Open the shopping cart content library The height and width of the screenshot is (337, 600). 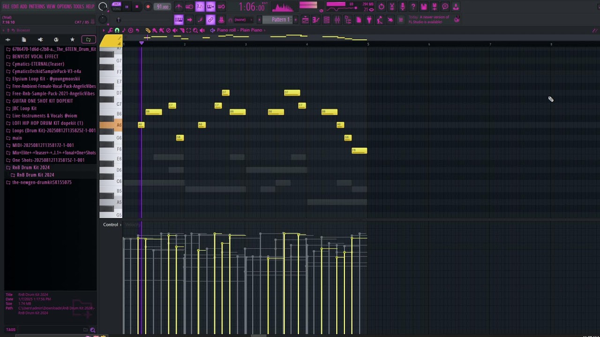401,20
